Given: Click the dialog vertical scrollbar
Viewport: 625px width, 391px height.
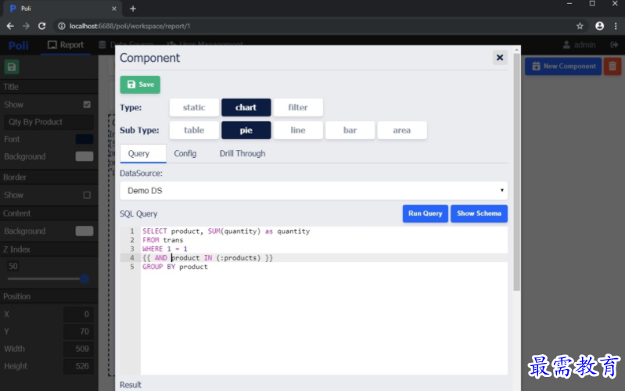Looking at the screenshot, I should 516,172.
